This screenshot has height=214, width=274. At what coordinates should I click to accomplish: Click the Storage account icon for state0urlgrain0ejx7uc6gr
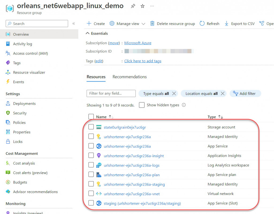(x=99, y=127)
